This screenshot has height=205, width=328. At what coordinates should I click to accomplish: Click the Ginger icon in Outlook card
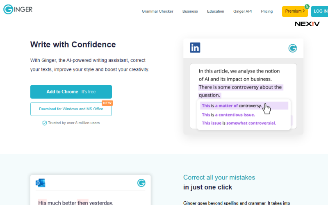point(141,183)
